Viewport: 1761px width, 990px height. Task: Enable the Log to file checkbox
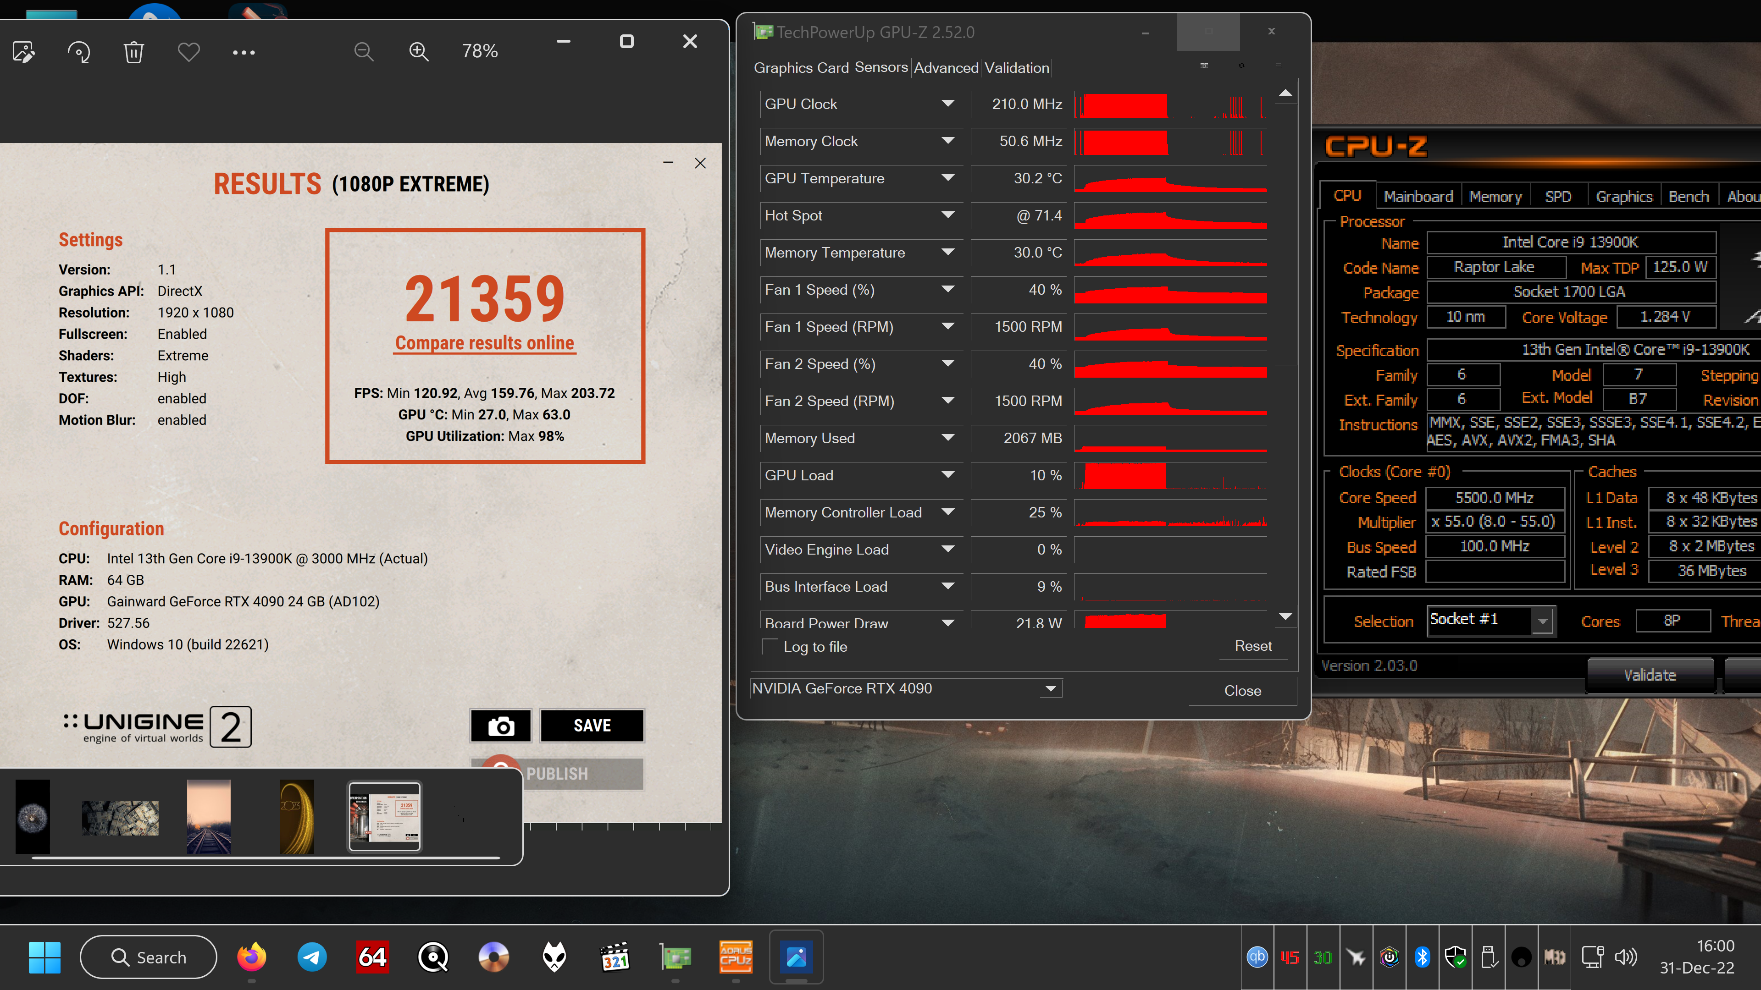pyautogui.click(x=770, y=646)
